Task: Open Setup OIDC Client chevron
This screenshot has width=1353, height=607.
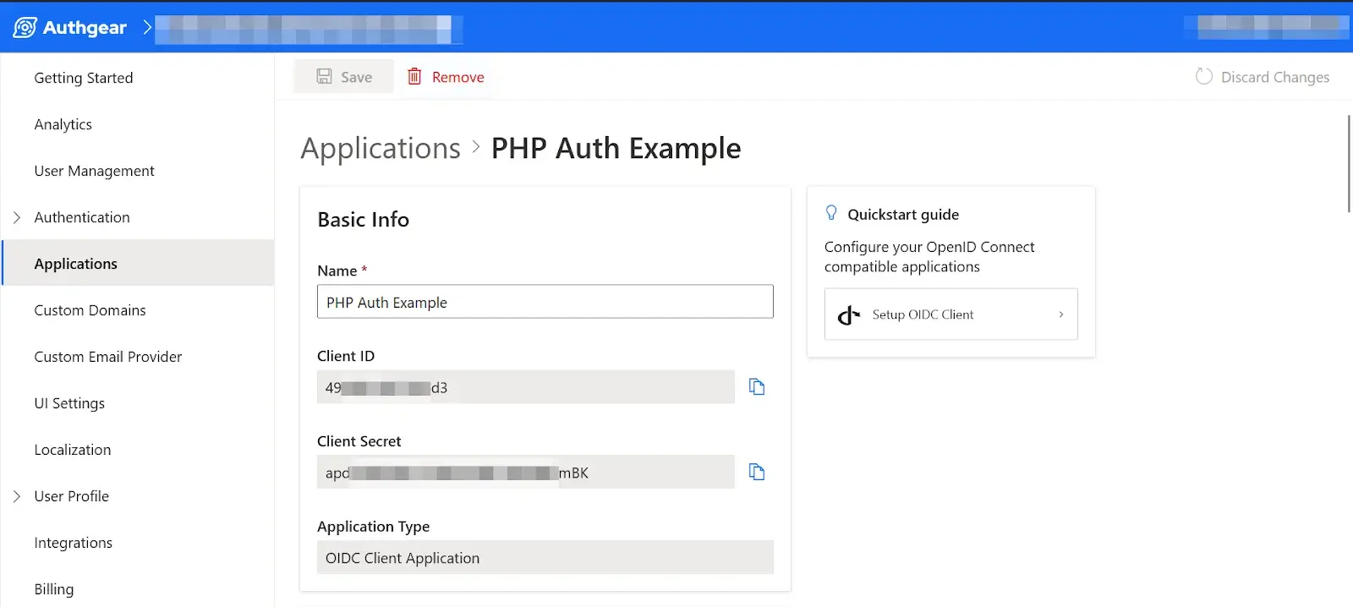Action: coord(1061,314)
